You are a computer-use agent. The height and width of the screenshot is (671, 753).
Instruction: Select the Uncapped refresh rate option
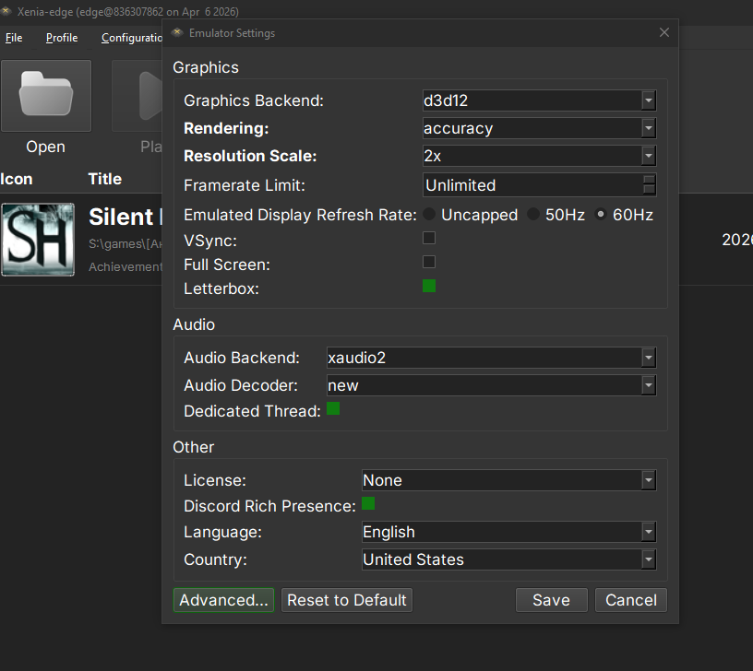tap(430, 215)
